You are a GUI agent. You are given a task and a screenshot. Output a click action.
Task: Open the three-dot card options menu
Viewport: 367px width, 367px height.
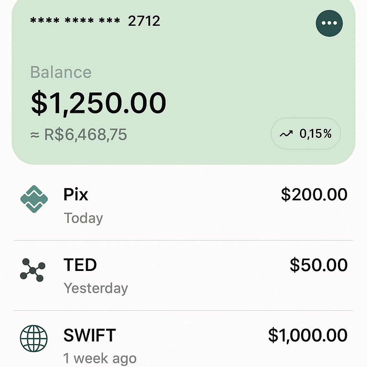click(x=329, y=23)
